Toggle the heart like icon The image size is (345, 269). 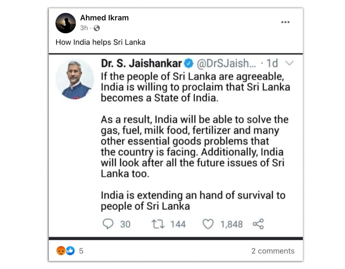[208, 224]
